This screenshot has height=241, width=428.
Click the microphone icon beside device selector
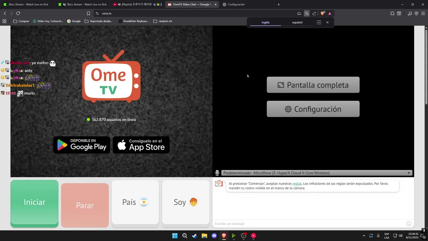pos(217,173)
